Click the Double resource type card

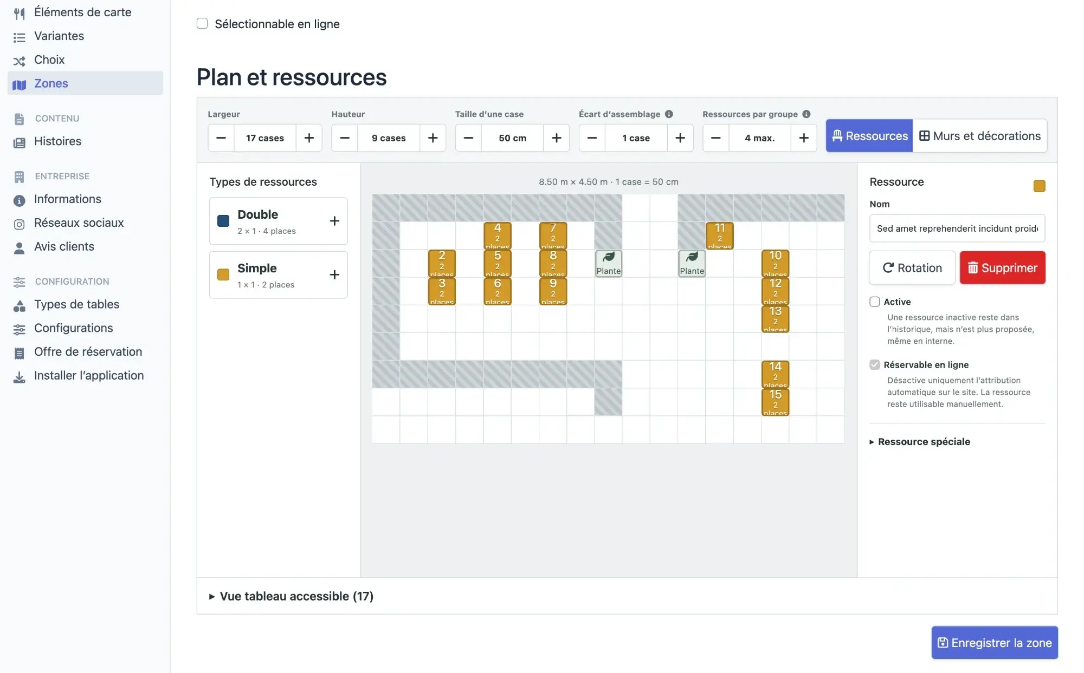279,221
